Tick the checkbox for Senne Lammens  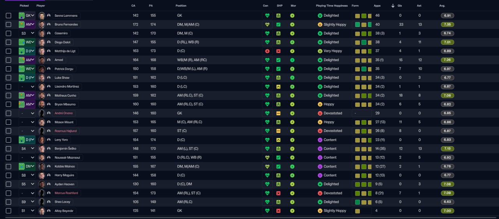pos(9,16)
